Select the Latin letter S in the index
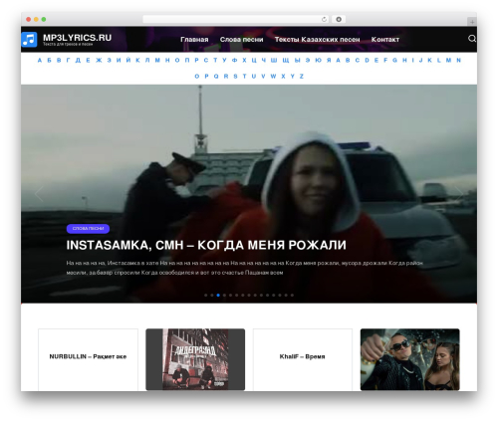Viewport: 498px width, 421px height. coord(235,76)
